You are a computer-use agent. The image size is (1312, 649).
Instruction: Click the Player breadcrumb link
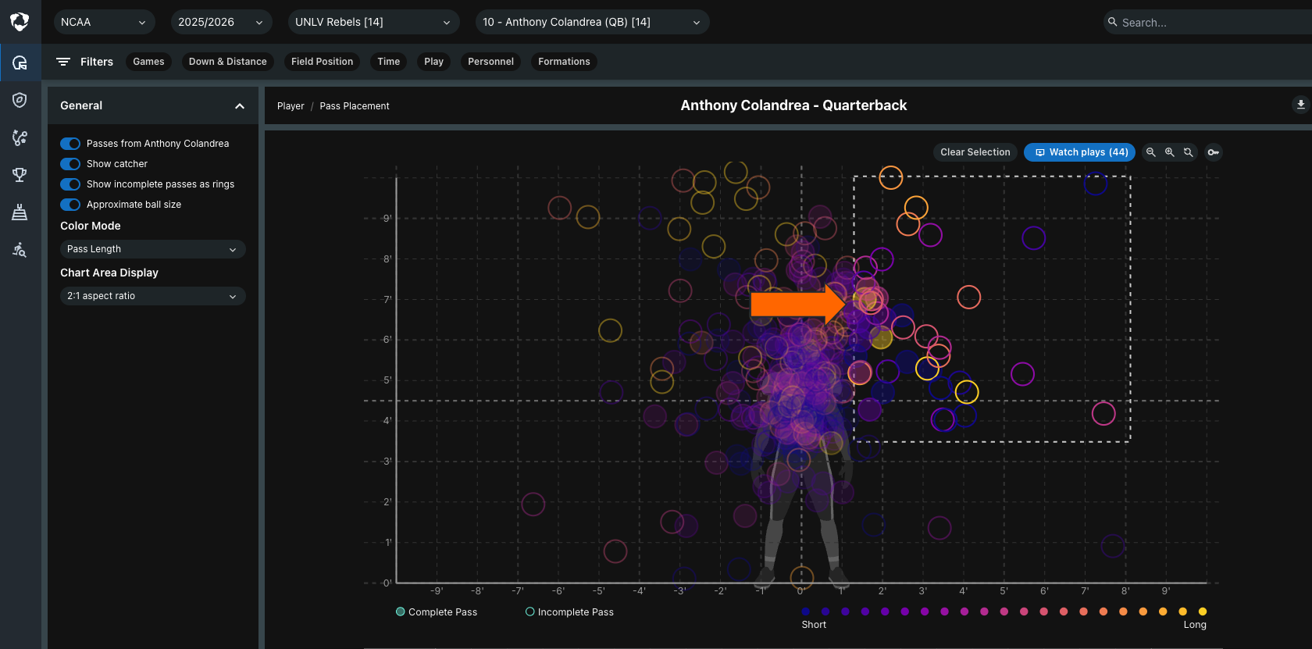coord(291,106)
